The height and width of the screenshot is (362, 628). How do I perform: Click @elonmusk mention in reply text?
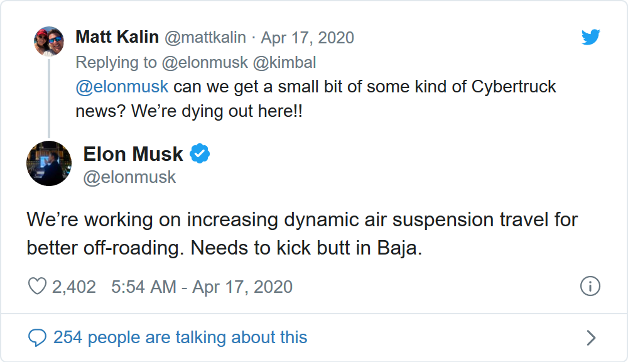point(122,87)
